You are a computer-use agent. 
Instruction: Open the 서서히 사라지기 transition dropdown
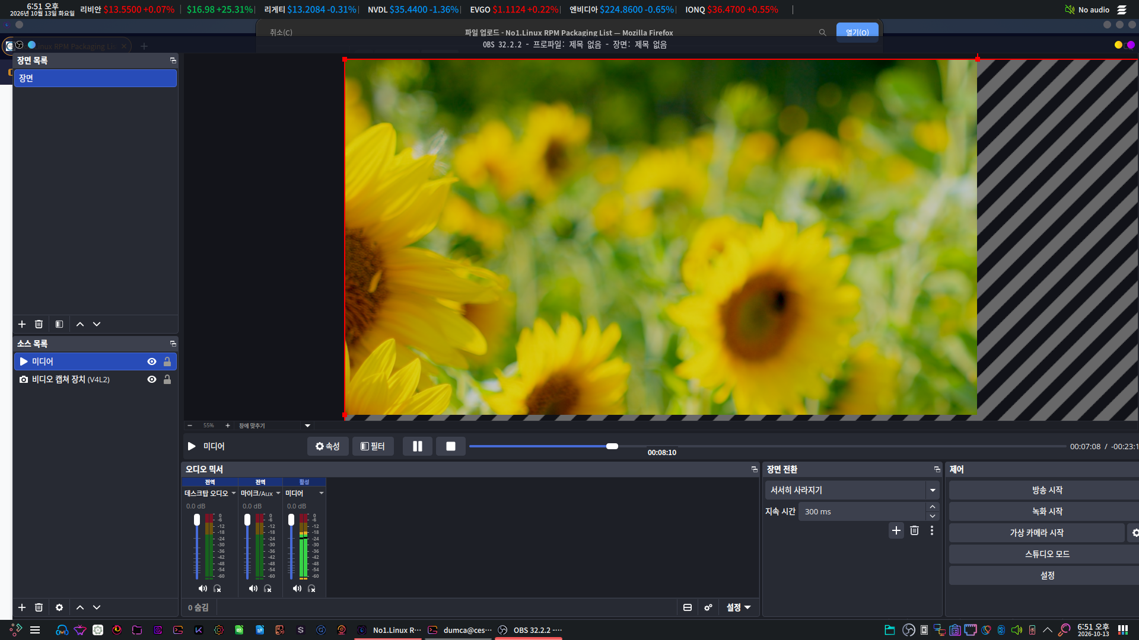[933, 490]
